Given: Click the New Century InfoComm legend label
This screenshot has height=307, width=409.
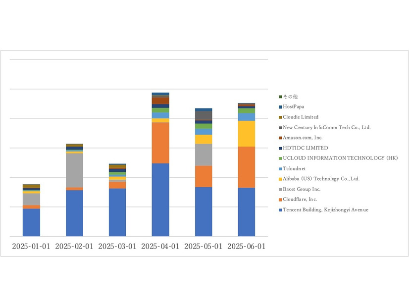Looking at the screenshot, I should point(326,127).
